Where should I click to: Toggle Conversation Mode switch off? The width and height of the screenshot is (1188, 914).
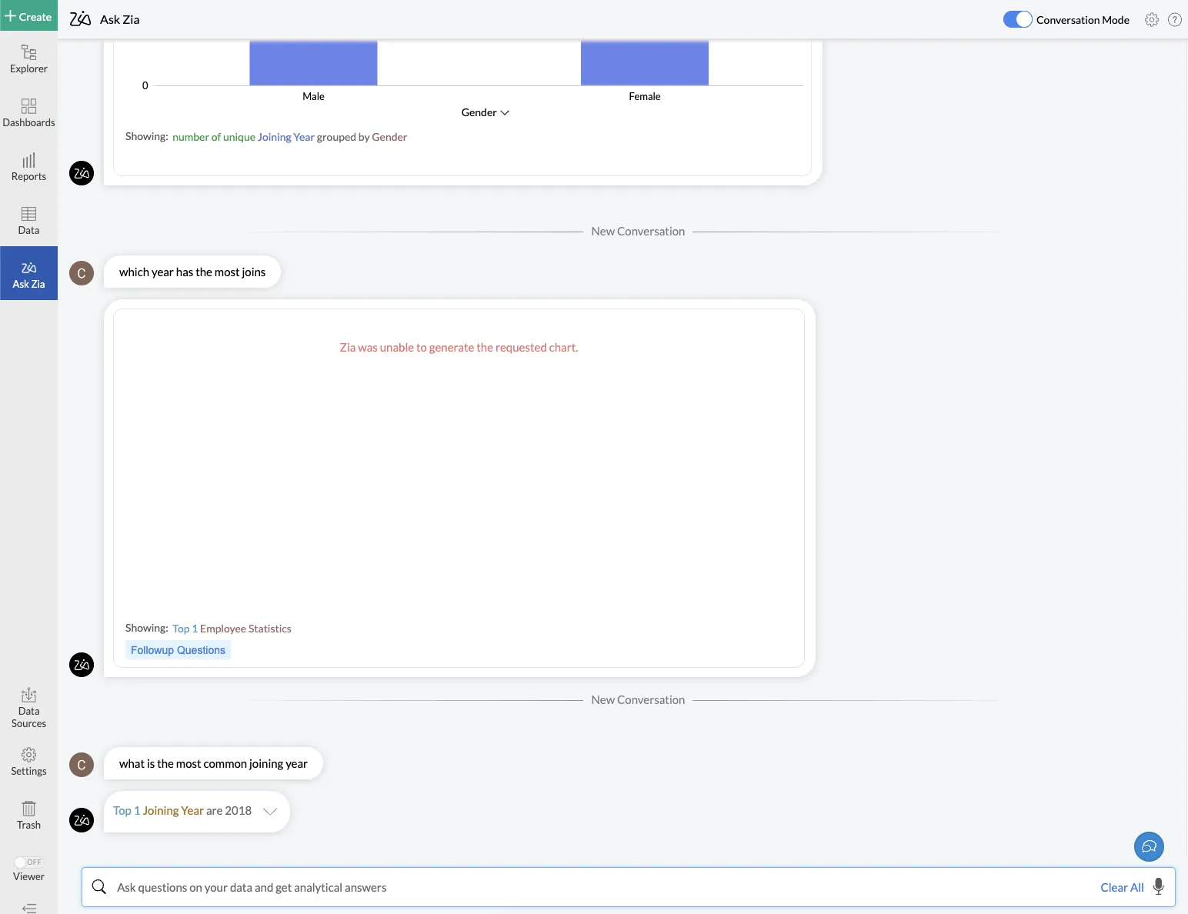click(1017, 20)
